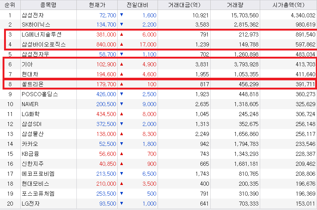Screen dimensions: 317x210
Task: Select the 삼성전자 stock name
Action: tap(32, 15)
